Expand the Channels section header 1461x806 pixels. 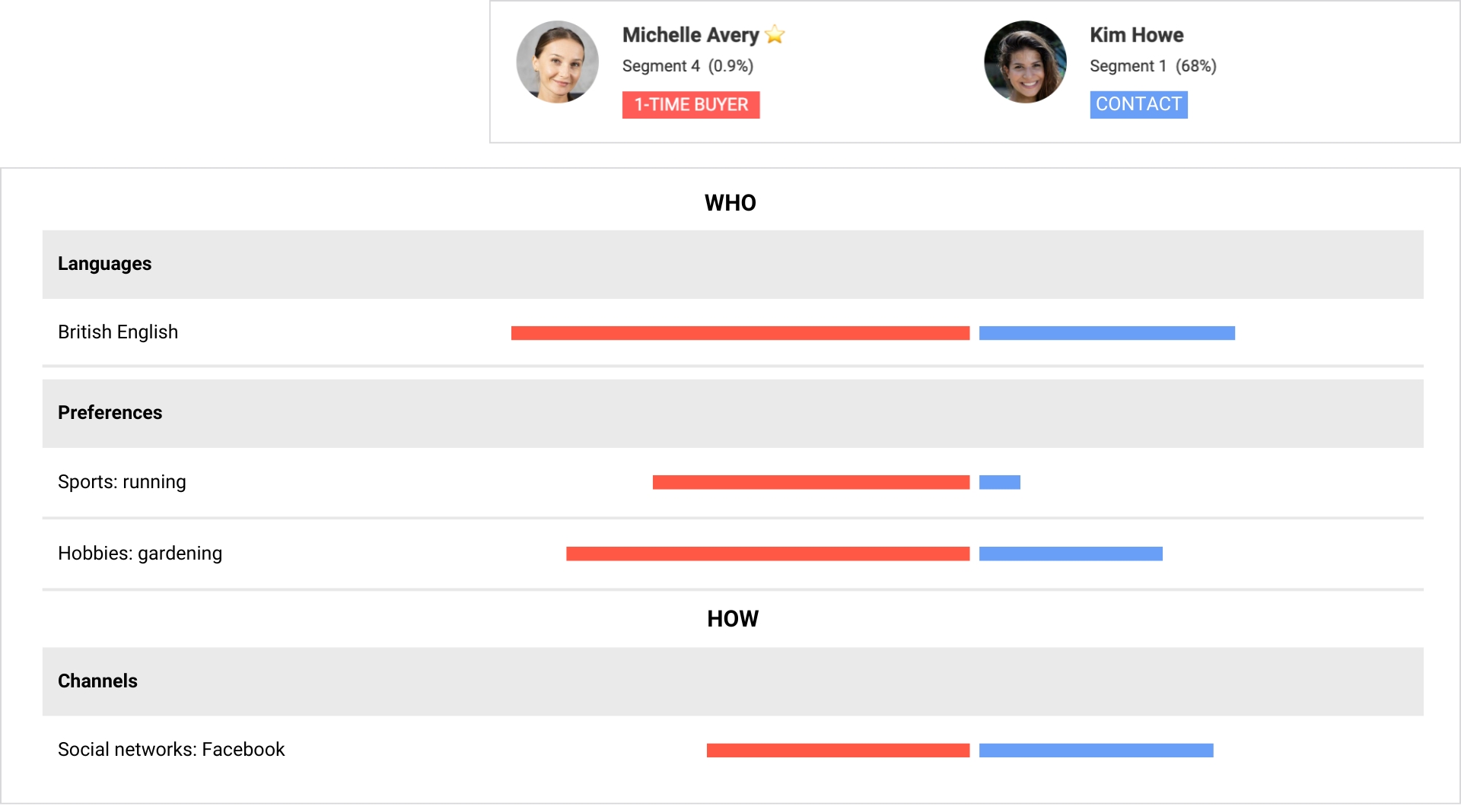pyautogui.click(x=98, y=681)
